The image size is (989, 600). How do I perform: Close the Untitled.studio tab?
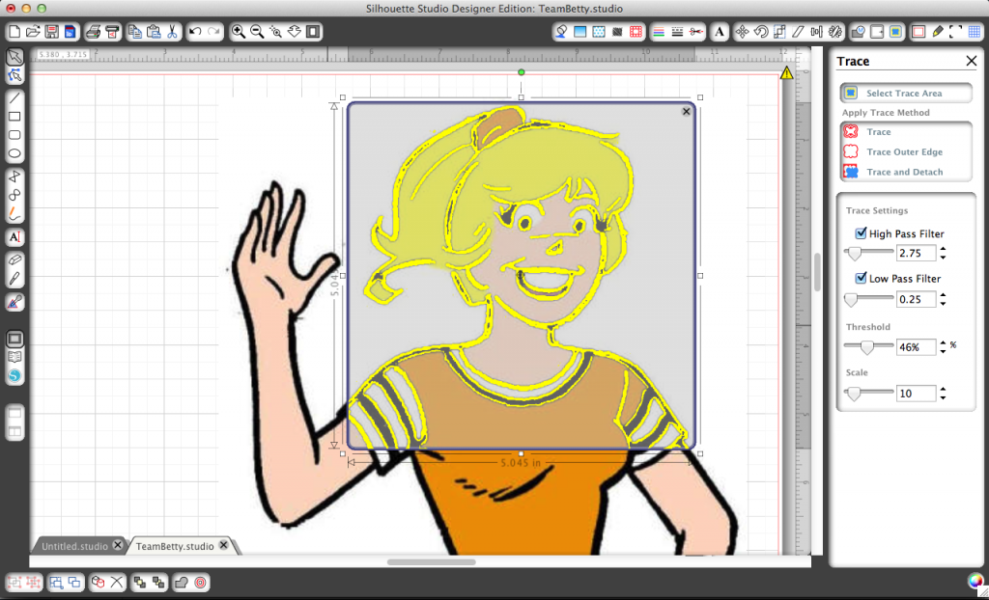coord(118,545)
